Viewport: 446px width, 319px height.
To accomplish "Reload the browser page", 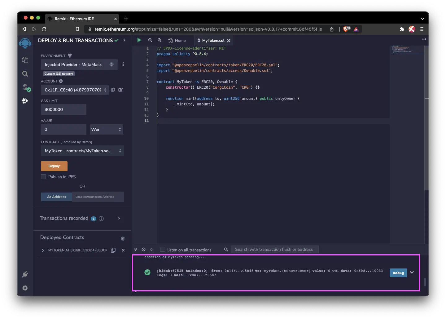I will pyautogui.click(x=44, y=29).
